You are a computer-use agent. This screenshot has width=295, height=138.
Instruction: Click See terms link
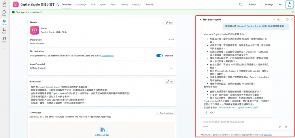pos(268,135)
